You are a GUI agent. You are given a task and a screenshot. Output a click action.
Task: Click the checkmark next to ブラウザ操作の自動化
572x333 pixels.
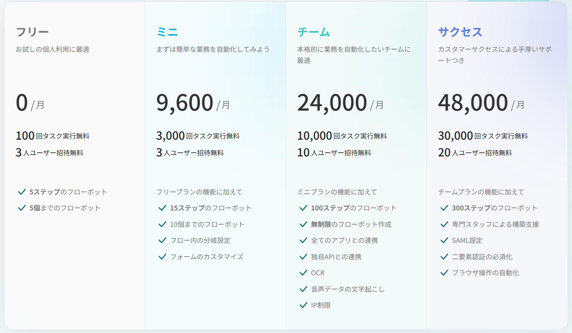tap(444, 273)
